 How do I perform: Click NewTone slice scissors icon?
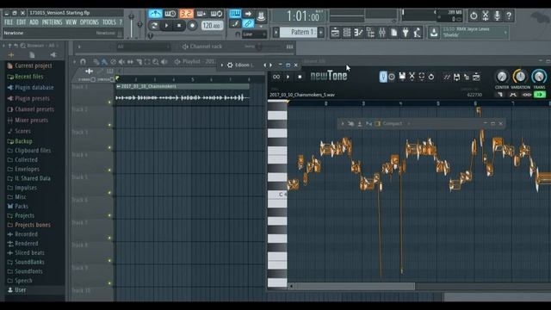click(x=412, y=77)
